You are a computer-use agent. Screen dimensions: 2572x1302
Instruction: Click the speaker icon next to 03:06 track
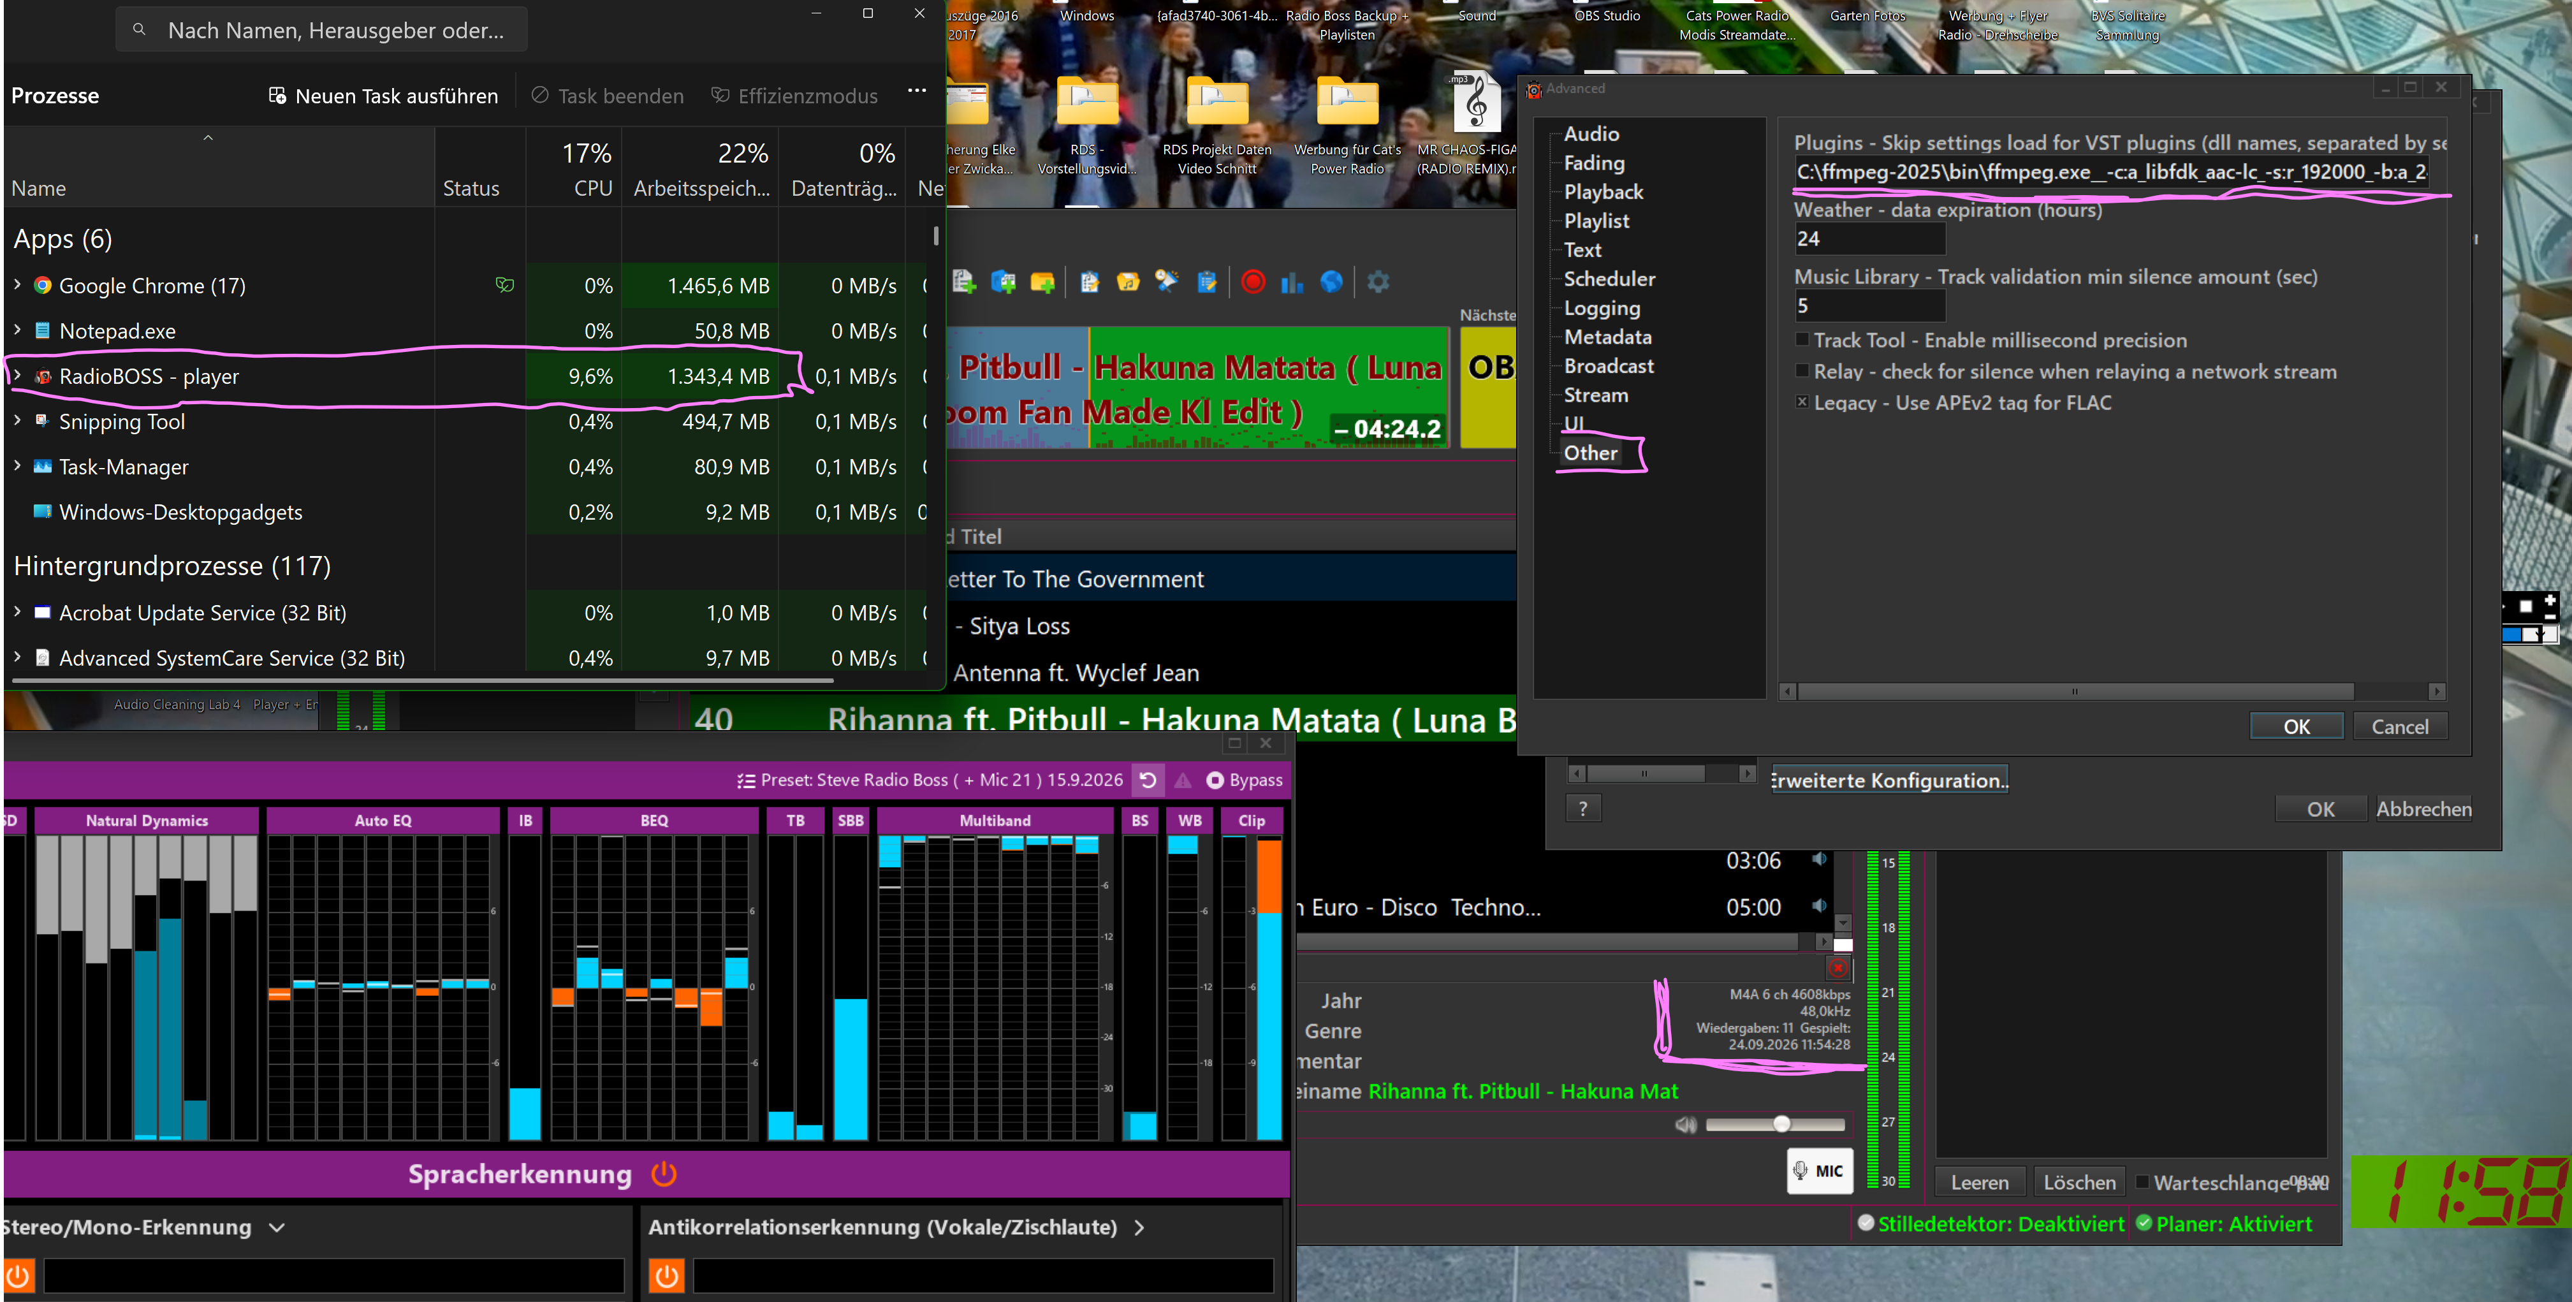pyautogui.click(x=1819, y=859)
